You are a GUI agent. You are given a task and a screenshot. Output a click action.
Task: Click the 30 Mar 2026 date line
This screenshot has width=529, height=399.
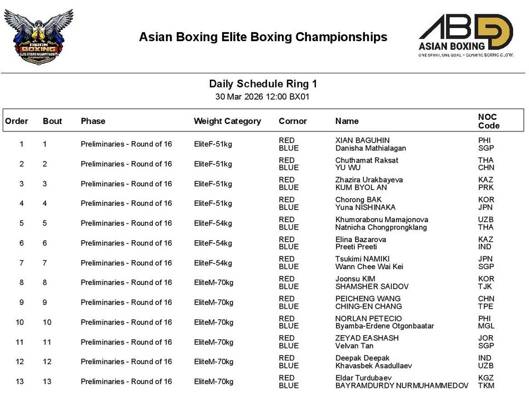(x=263, y=97)
